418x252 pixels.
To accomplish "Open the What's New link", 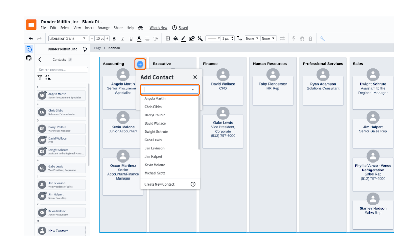I will point(158,28).
